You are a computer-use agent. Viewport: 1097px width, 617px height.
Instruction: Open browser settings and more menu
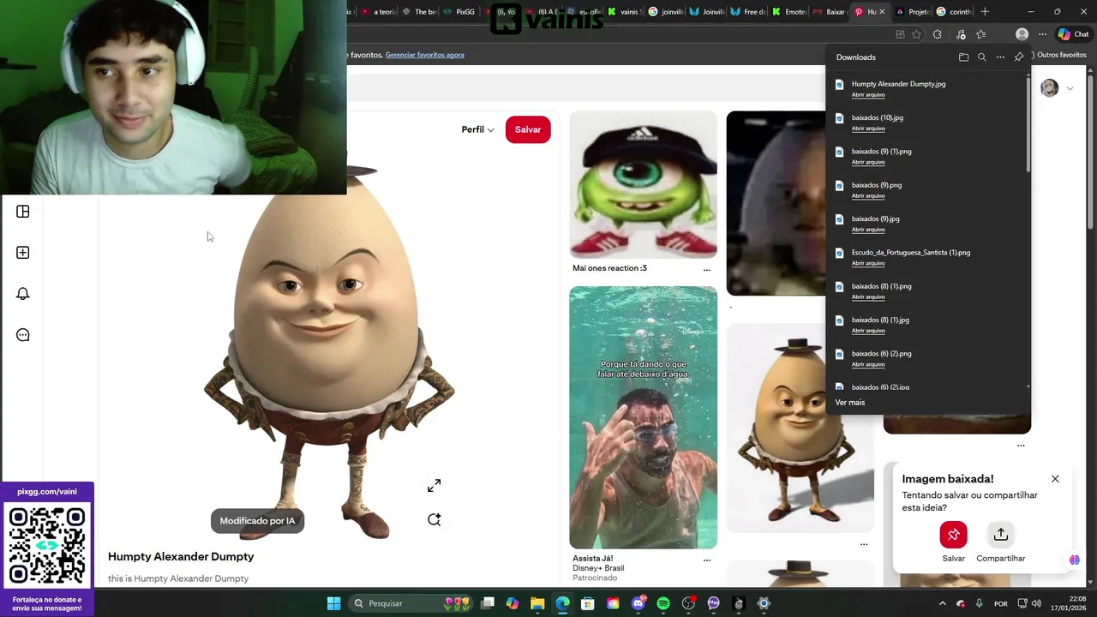coord(1042,34)
